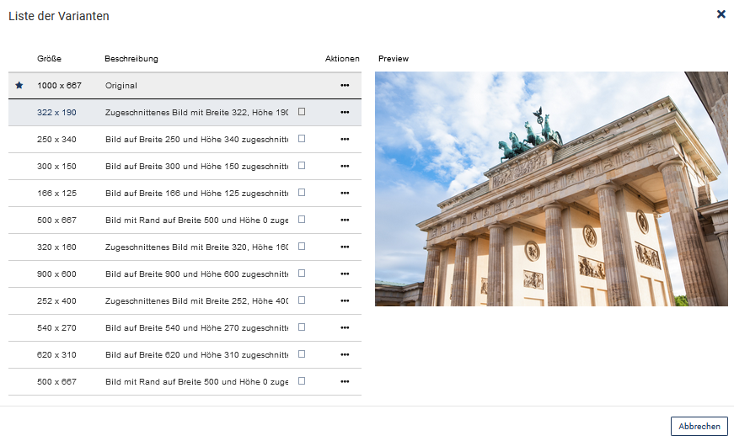Enable the checkbox for variant 320 x 160
The image size is (734, 441).
[x=302, y=247]
